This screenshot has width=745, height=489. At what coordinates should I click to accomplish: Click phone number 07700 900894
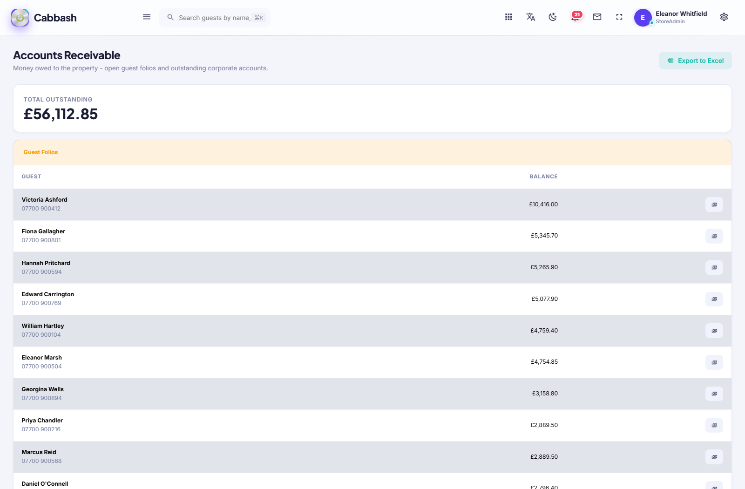41,398
